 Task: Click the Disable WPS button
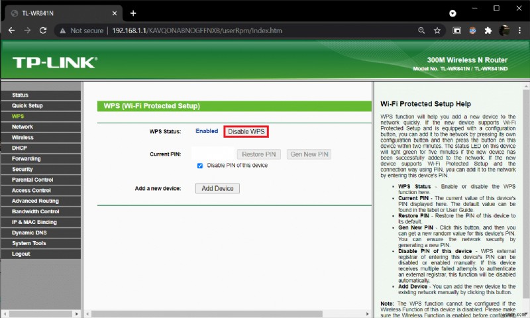[246, 131]
